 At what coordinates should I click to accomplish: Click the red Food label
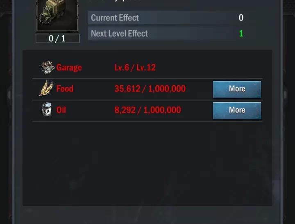[x=65, y=89]
